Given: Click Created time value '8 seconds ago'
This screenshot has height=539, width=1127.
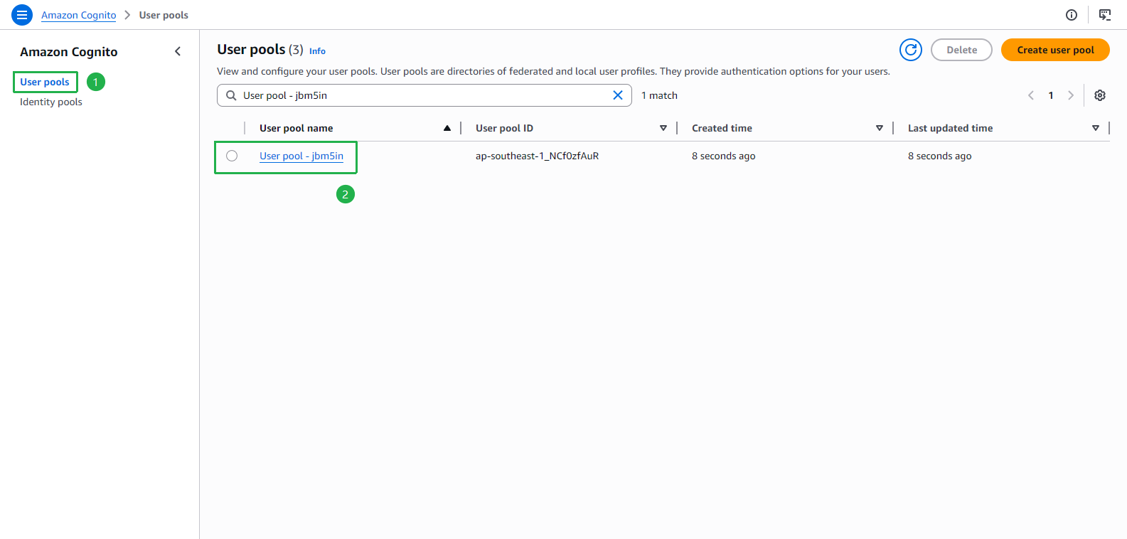Looking at the screenshot, I should (x=724, y=156).
